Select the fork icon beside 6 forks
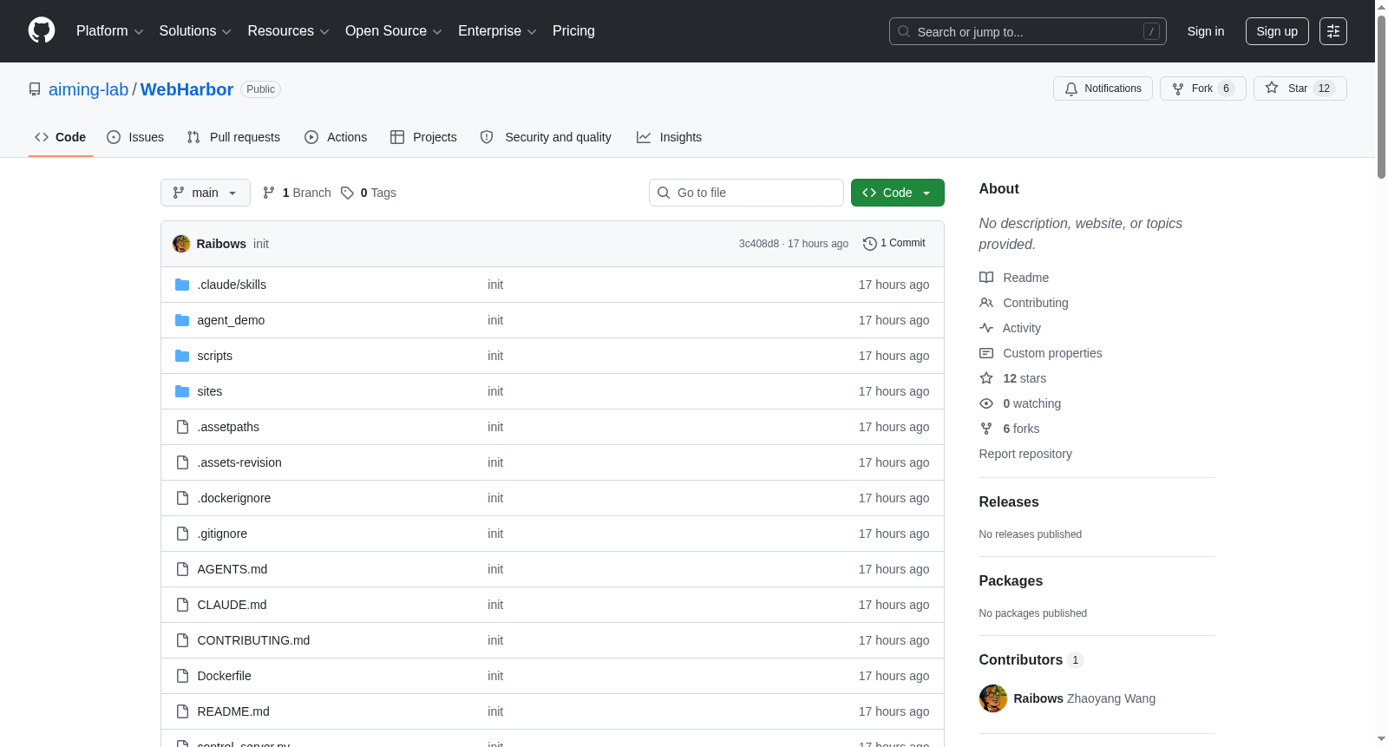Screen dimensions: 1388x747 (x=986, y=429)
